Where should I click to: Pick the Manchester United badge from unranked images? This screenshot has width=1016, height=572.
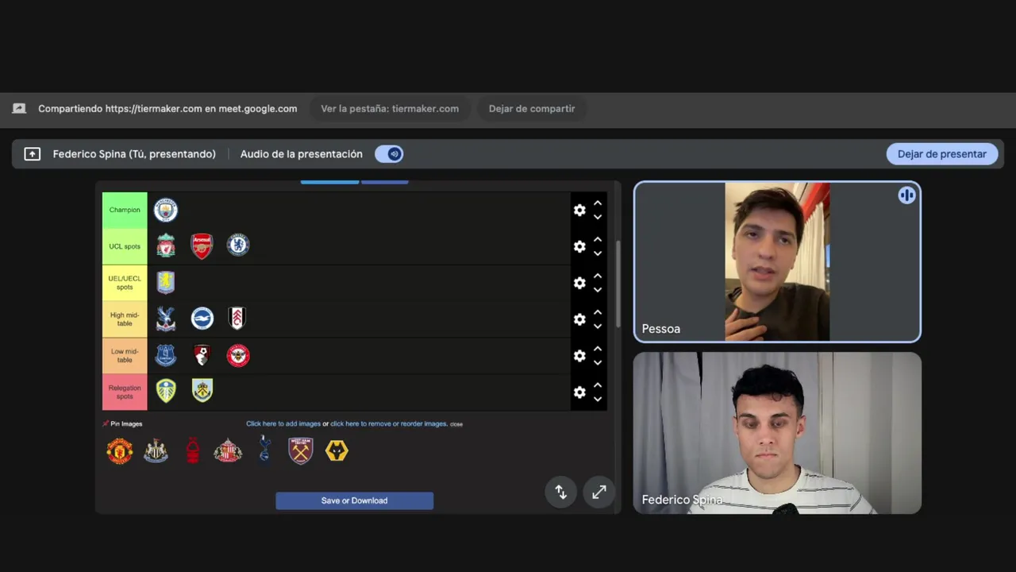coord(120,451)
